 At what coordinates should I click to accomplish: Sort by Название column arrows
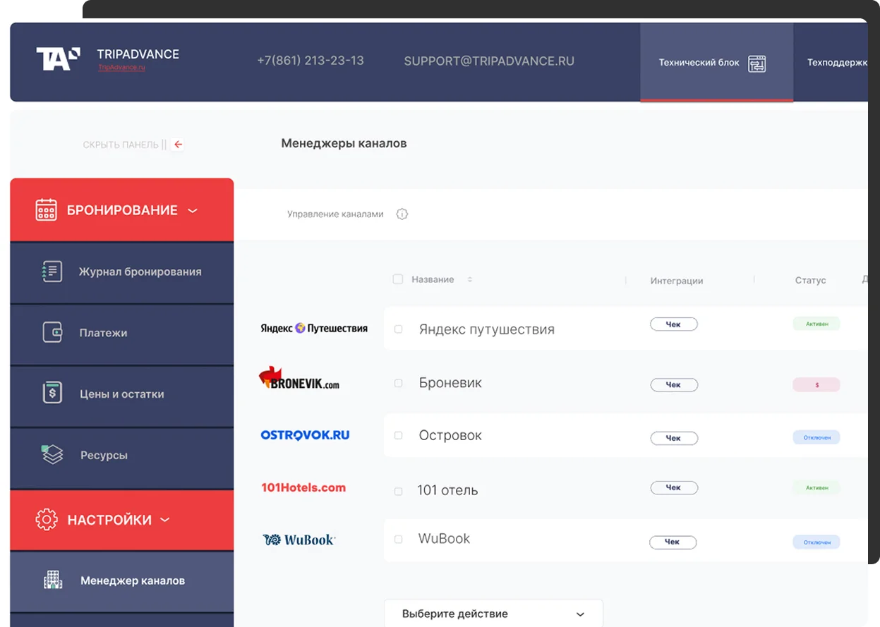click(470, 280)
